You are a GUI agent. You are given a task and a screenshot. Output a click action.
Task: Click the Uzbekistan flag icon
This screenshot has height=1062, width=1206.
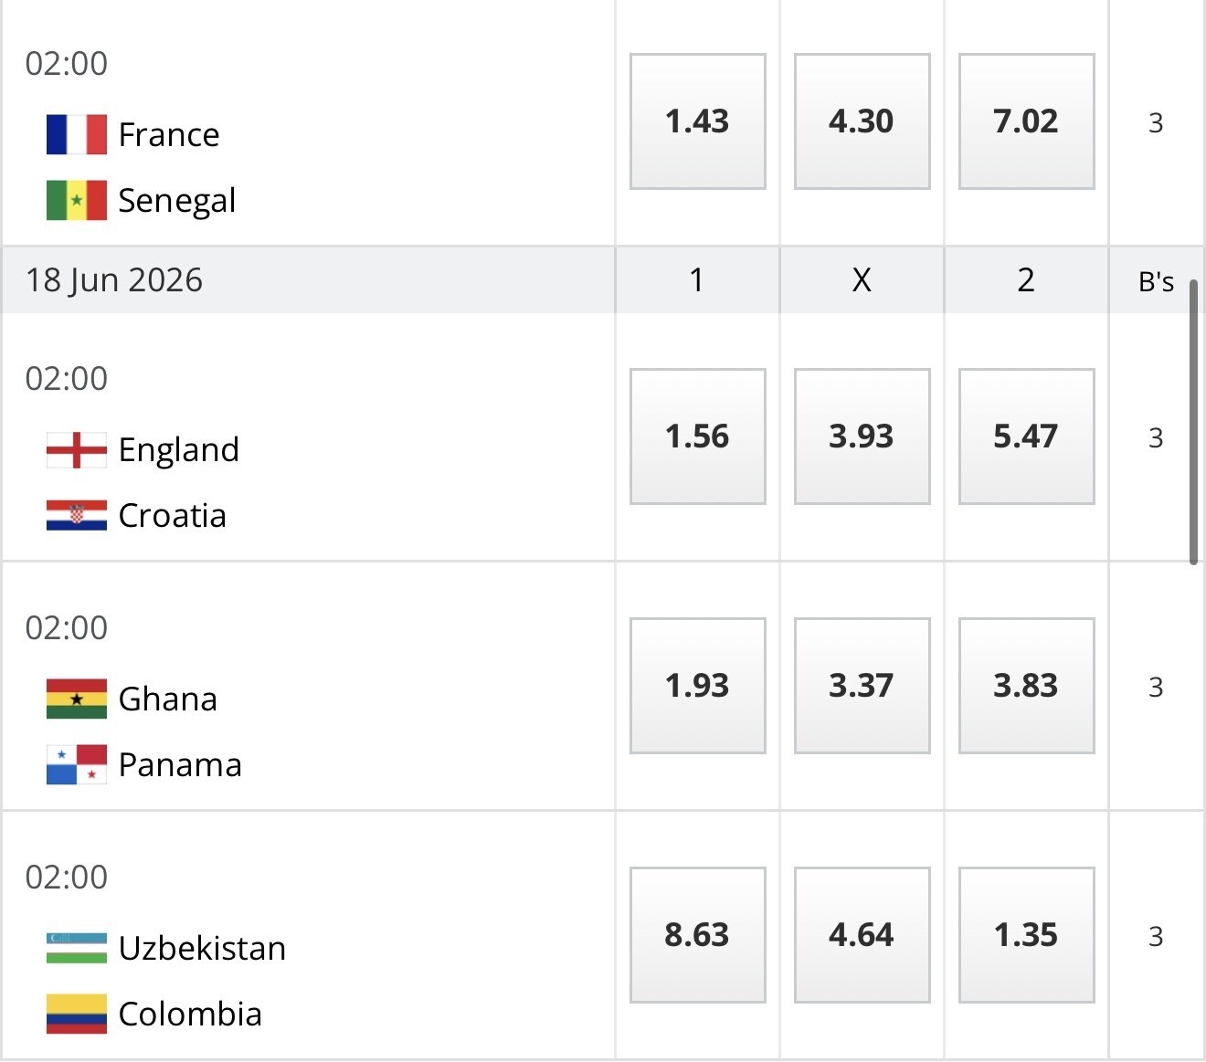coord(77,948)
